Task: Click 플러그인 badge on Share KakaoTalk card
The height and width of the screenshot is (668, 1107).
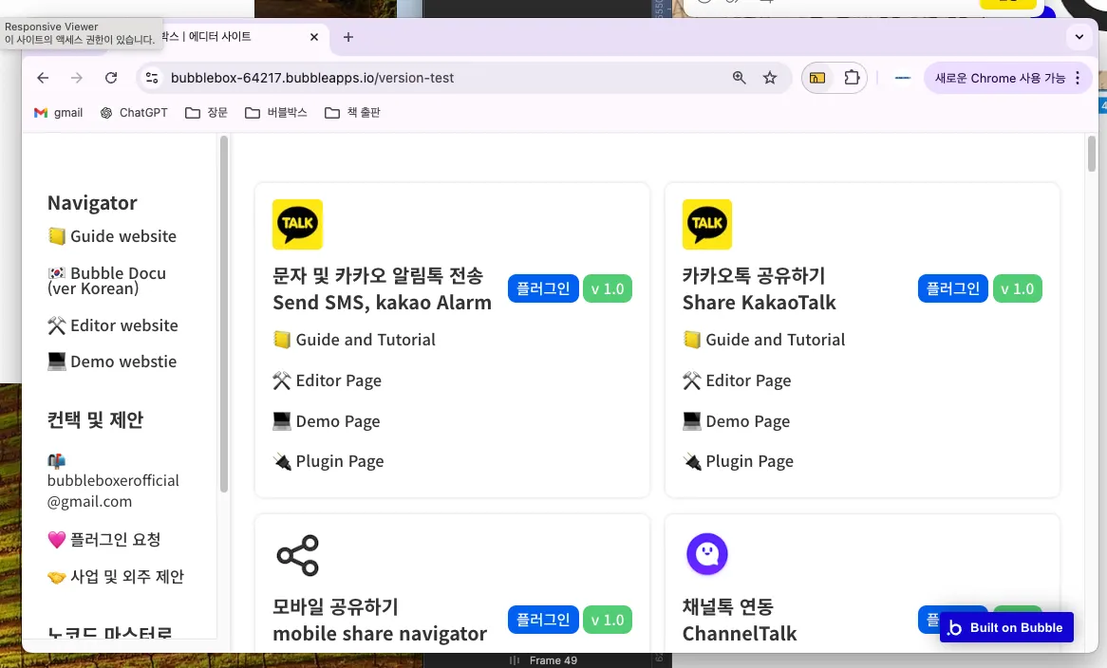Action: (952, 288)
